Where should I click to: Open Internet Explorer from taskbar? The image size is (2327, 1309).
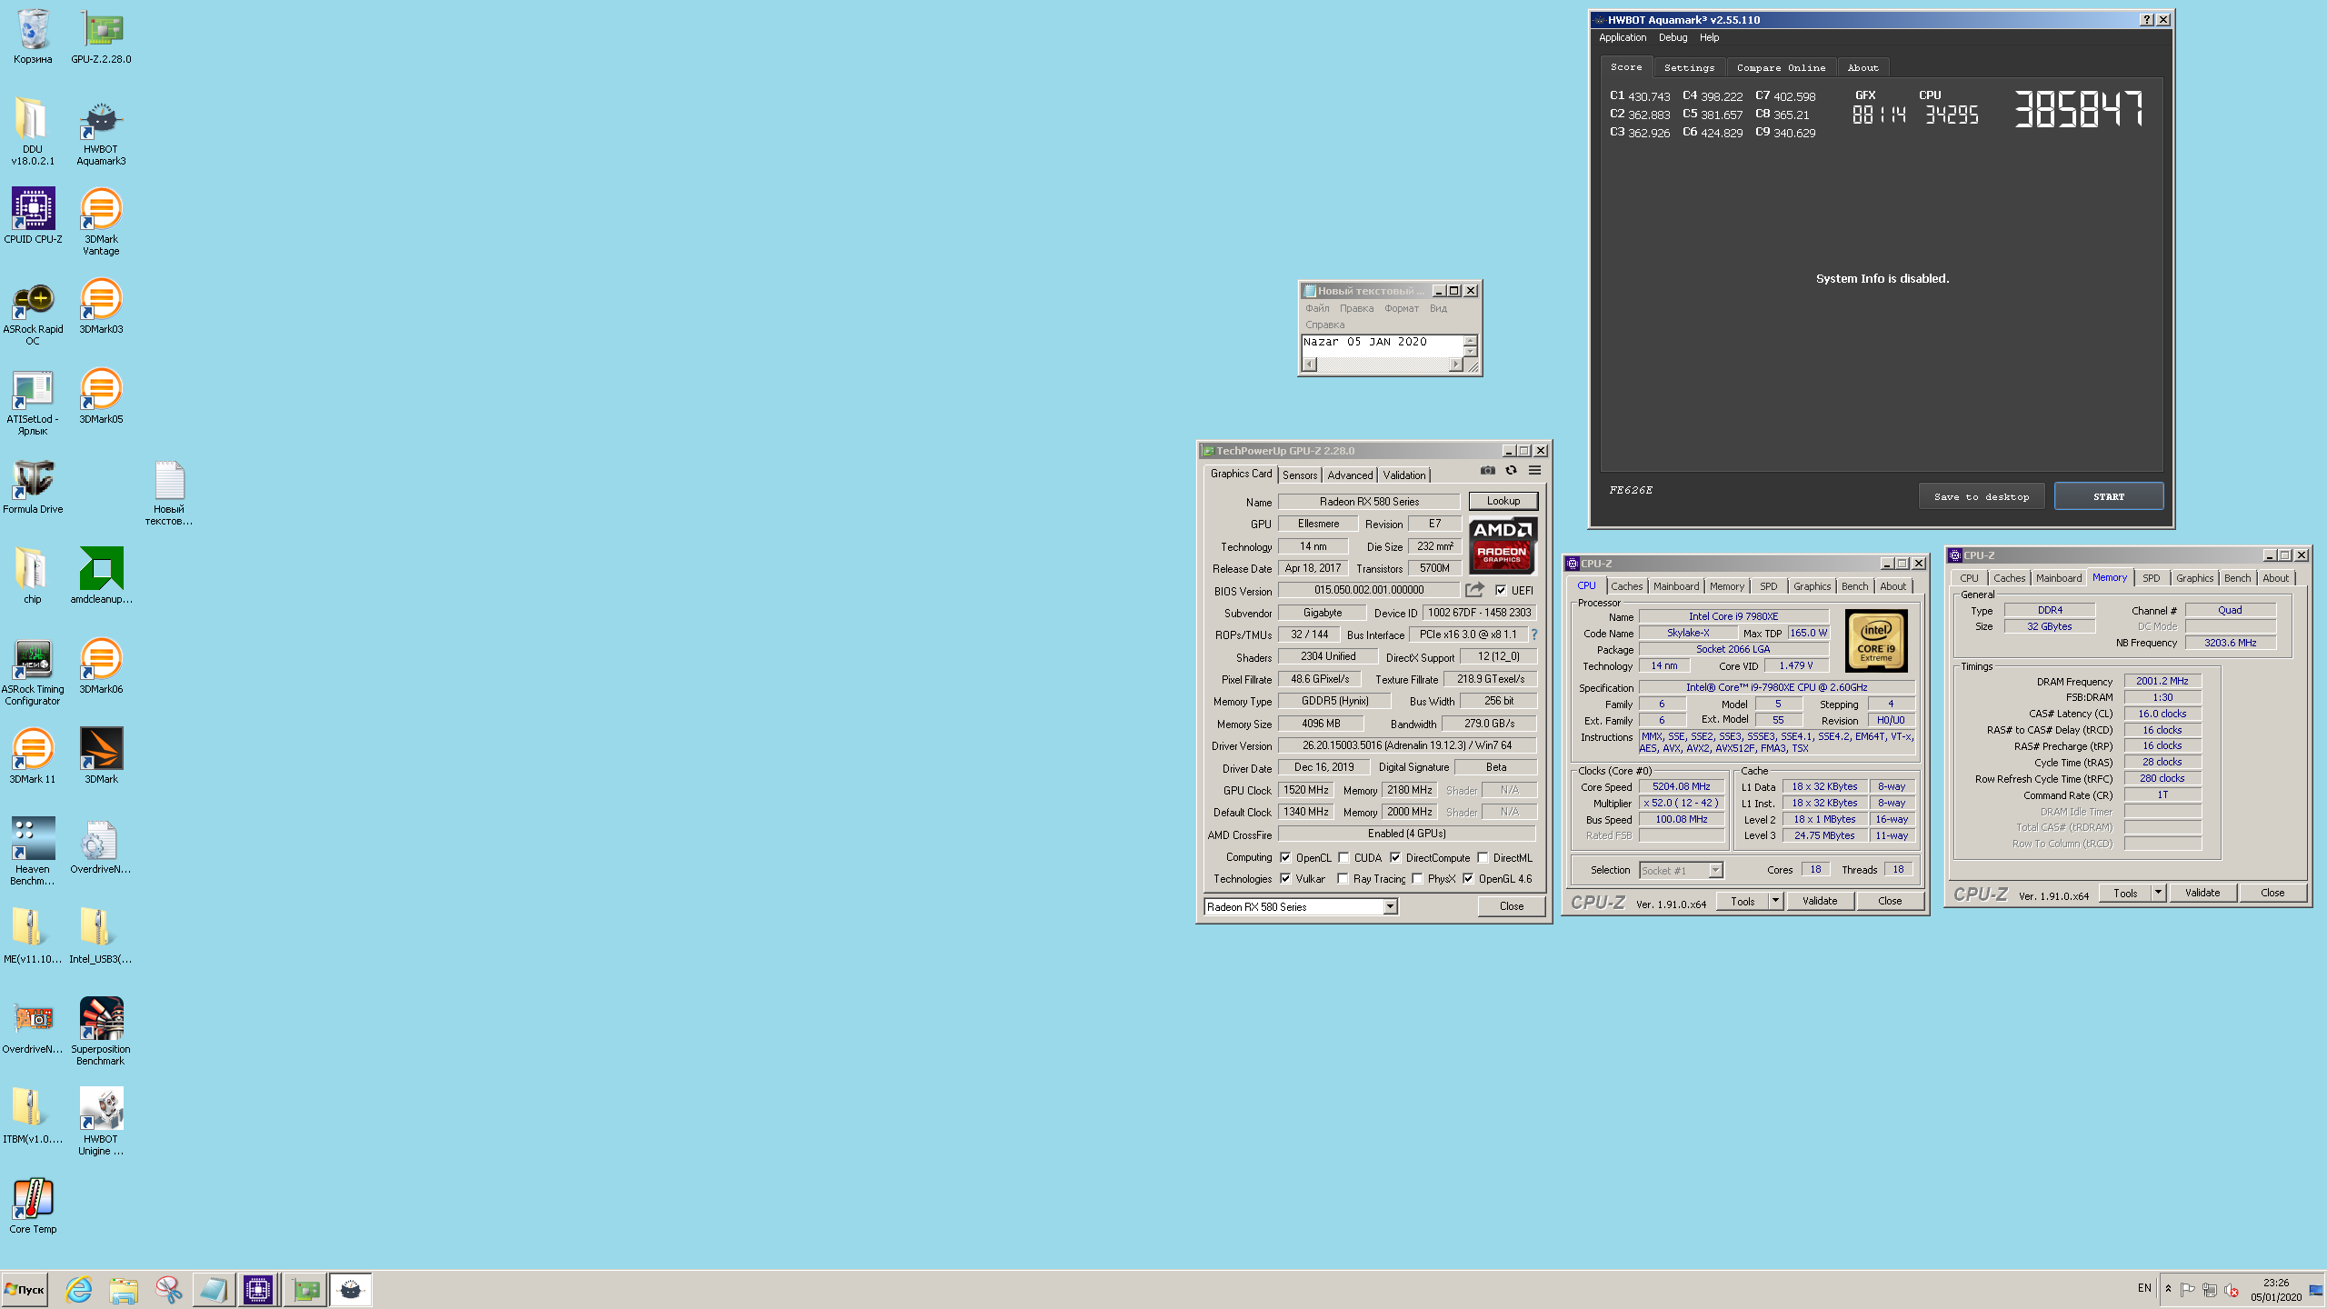coord(79,1289)
